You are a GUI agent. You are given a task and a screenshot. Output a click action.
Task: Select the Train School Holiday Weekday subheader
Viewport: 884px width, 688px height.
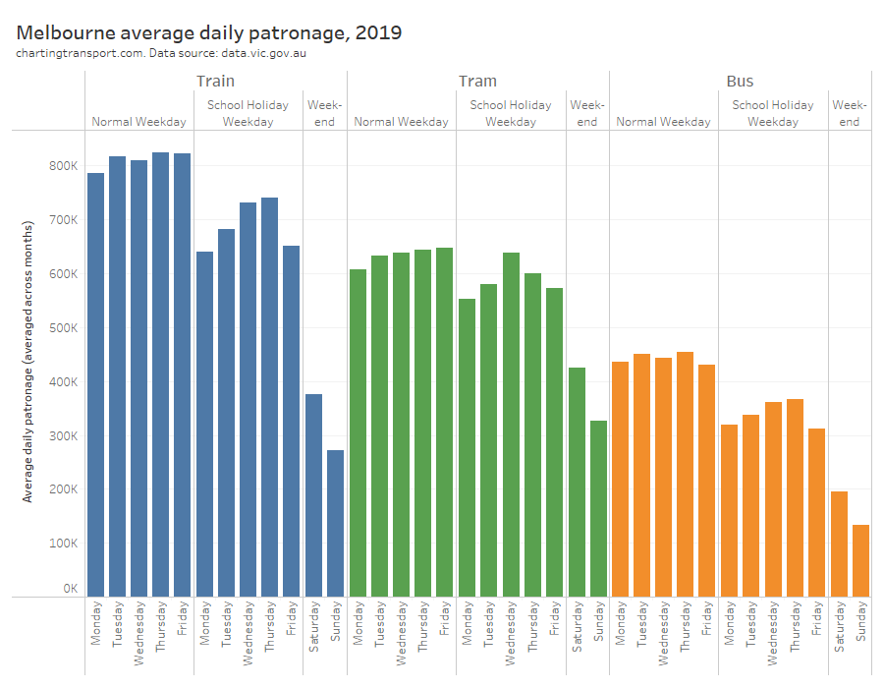point(249,113)
